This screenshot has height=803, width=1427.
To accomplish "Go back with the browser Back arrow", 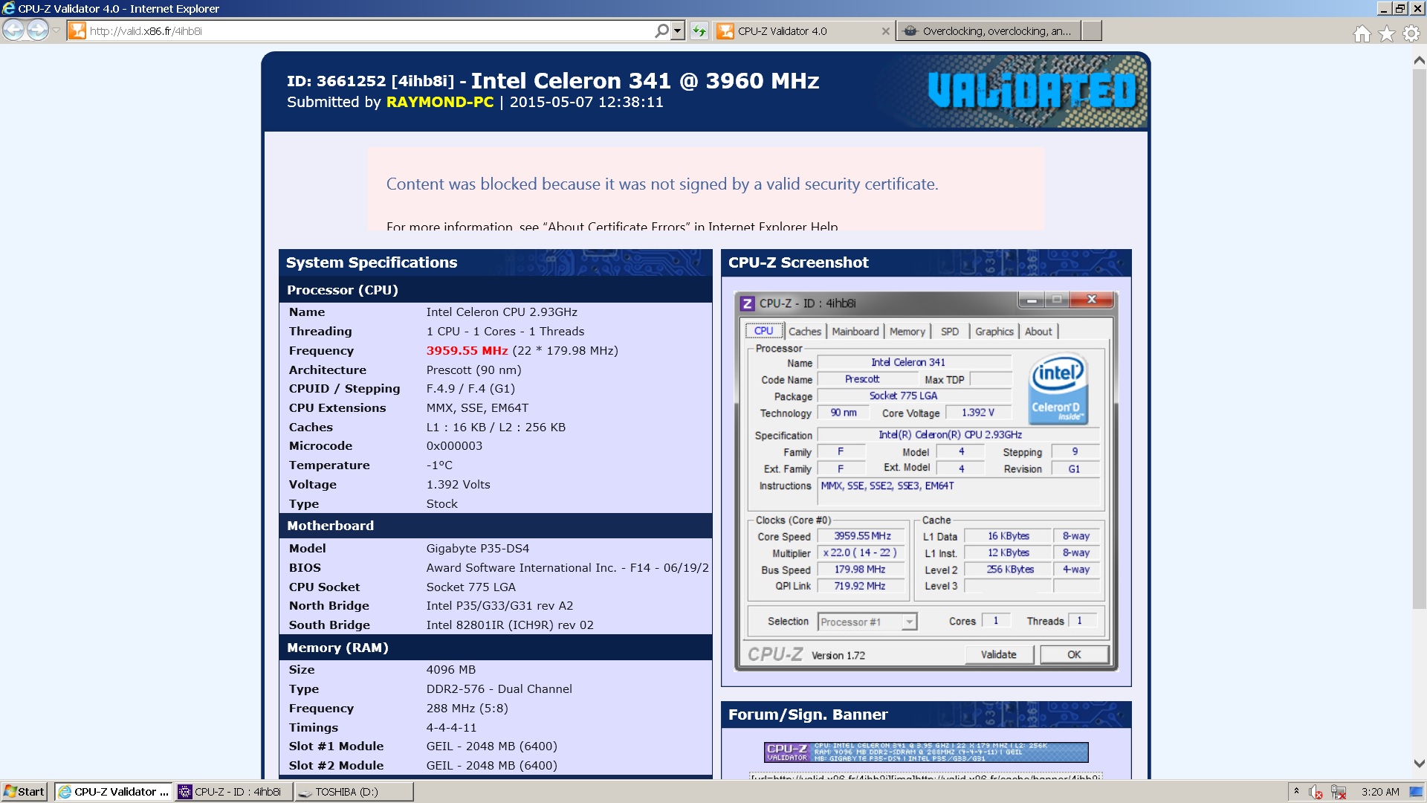I will 13,30.
